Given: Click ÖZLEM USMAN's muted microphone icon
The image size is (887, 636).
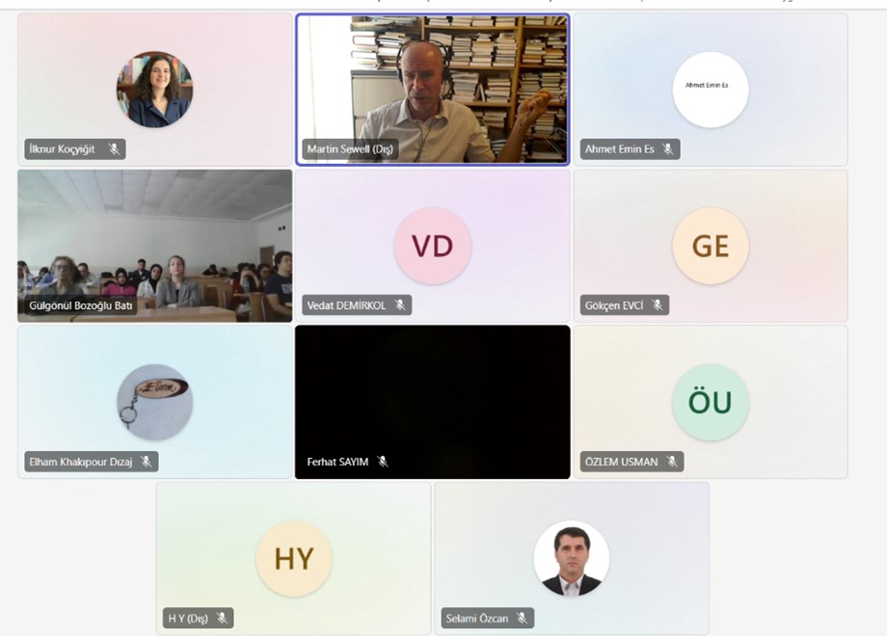Looking at the screenshot, I should [672, 462].
